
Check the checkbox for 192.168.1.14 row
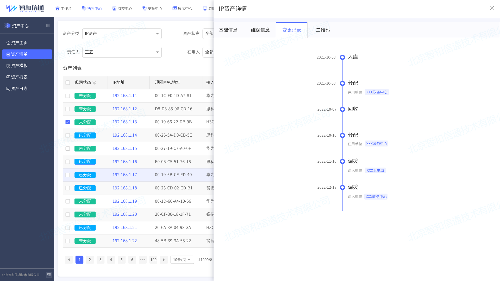(x=67, y=135)
